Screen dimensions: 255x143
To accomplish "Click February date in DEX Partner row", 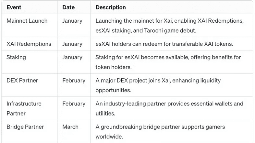I will [x=74, y=81].
